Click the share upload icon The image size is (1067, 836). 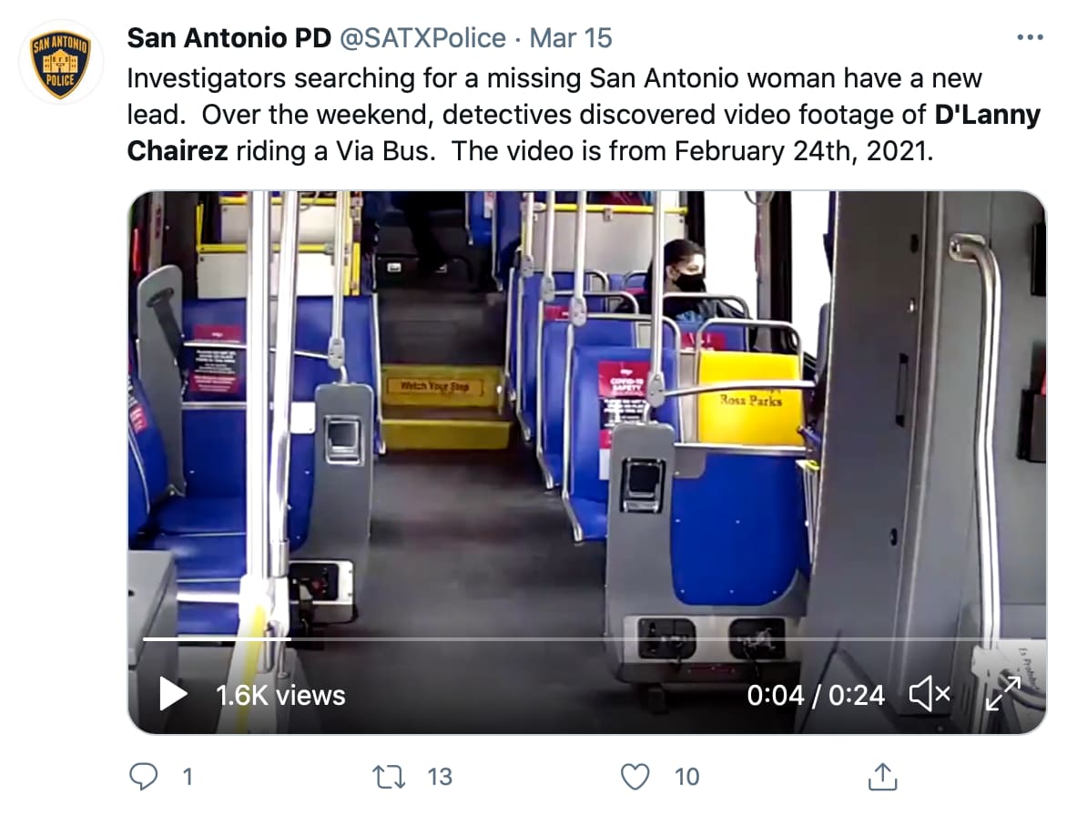pyautogui.click(x=882, y=776)
